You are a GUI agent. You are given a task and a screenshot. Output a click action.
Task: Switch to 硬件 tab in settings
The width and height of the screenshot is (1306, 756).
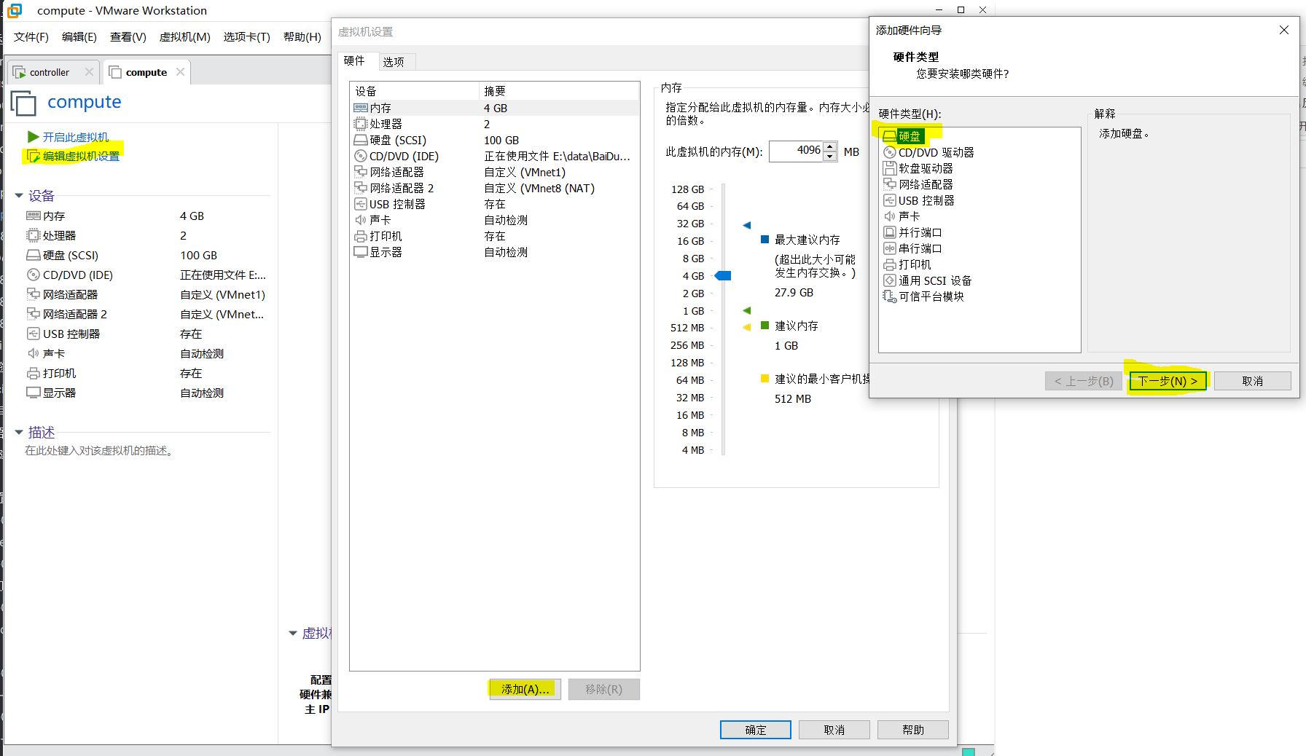tap(354, 61)
